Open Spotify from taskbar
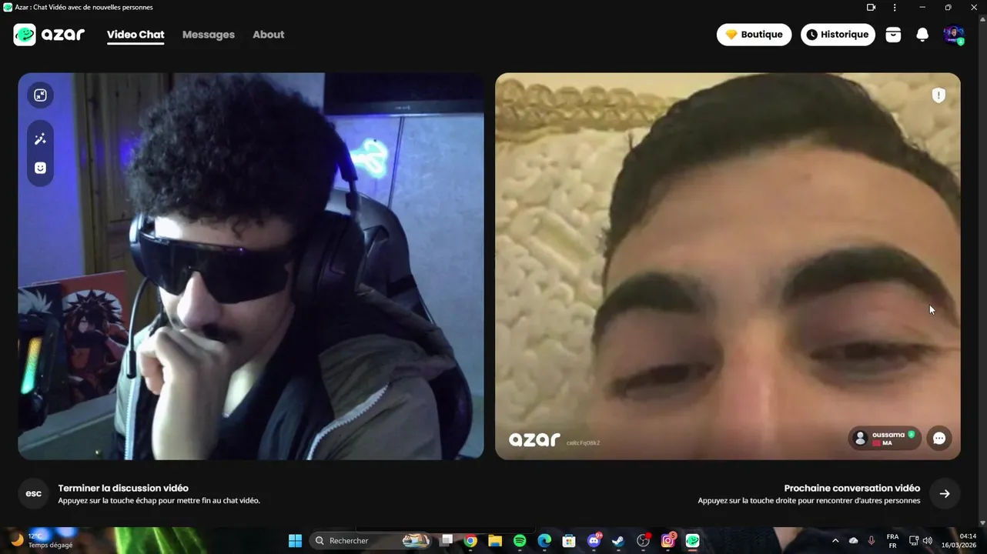 pos(520,541)
